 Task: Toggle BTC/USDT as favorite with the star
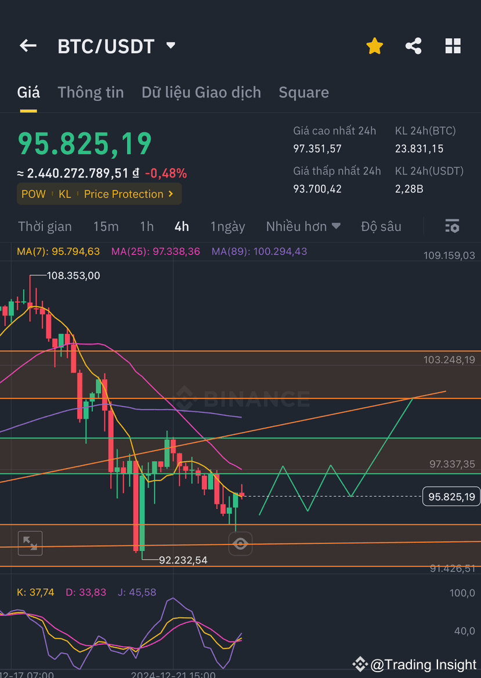pyautogui.click(x=374, y=45)
